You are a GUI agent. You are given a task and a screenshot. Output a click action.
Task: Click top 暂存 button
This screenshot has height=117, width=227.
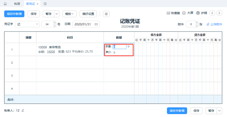(49, 14)
